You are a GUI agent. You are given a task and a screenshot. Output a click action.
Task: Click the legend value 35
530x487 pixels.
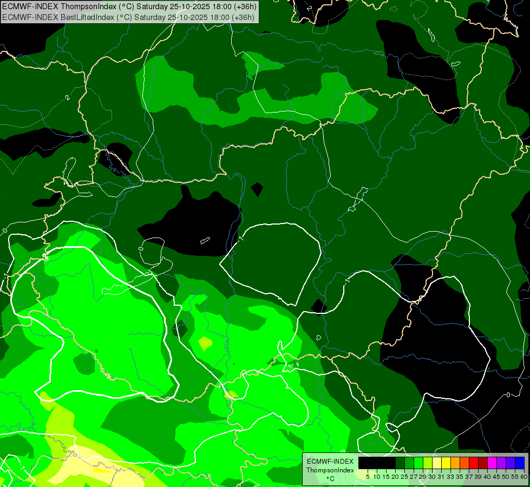click(x=460, y=477)
